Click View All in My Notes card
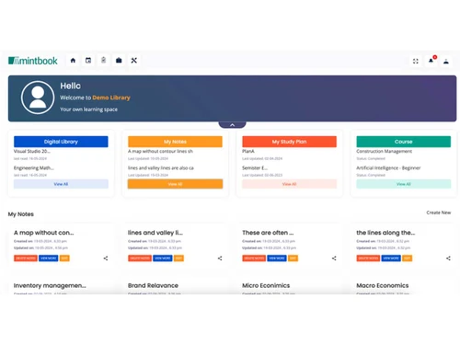 tap(175, 184)
